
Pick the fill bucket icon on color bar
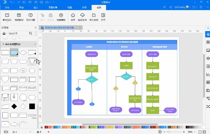click(x=42, y=127)
